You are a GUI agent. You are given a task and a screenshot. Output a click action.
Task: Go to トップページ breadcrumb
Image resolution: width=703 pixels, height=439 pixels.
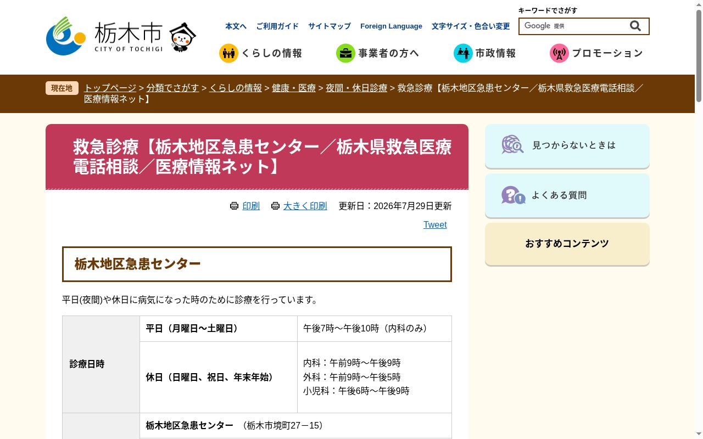[110, 88]
